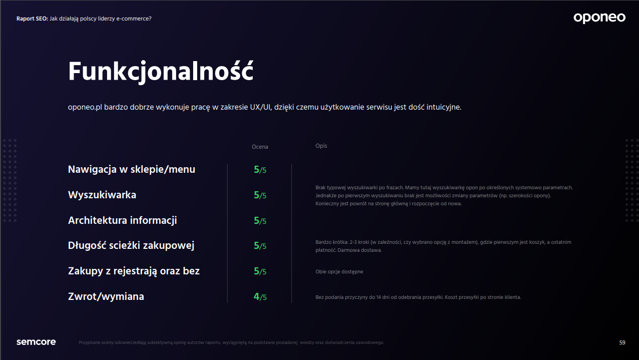639x360 pixels.
Task: Select the Opis column header
Action: tap(321, 146)
